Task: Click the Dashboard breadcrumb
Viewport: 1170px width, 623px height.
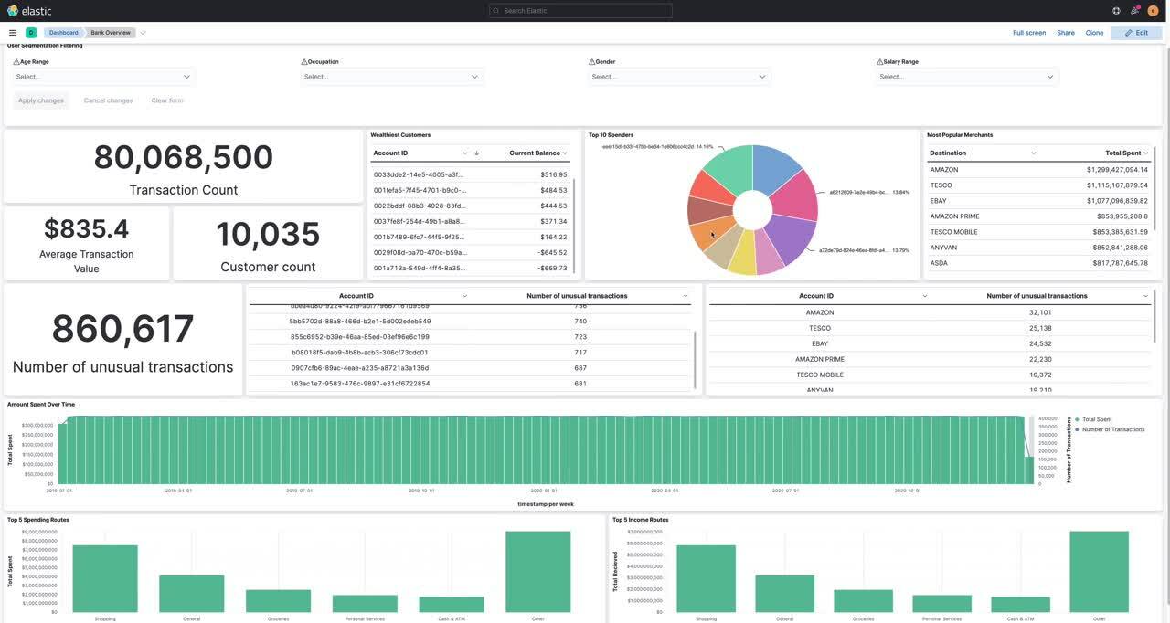Action: coord(63,33)
